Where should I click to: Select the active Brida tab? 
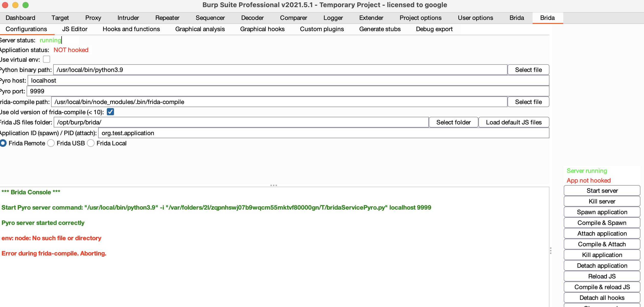pos(547,18)
